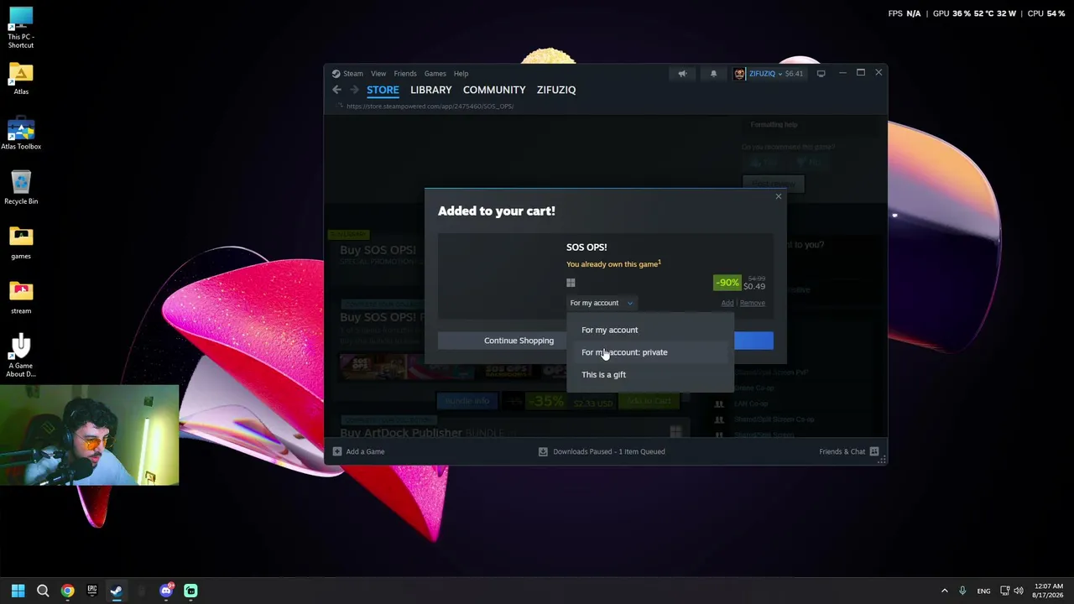Select the Atlas folder on desktop
The image size is (1074, 604).
(21, 80)
